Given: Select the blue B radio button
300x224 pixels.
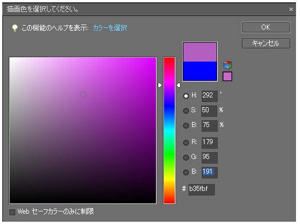Looking at the screenshot, I should click(x=186, y=172).
